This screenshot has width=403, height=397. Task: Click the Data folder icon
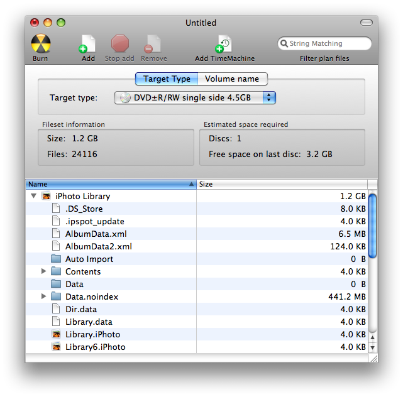[56, 284]
